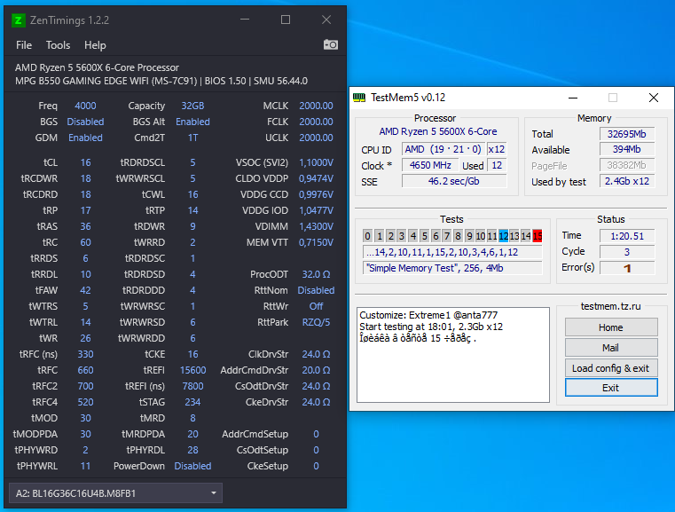Click test number 12 blue box

pyautogui.click(x=503, y=236)
